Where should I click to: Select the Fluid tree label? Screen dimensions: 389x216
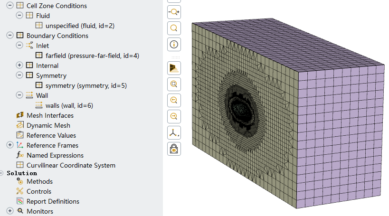[x=43, y=16]
